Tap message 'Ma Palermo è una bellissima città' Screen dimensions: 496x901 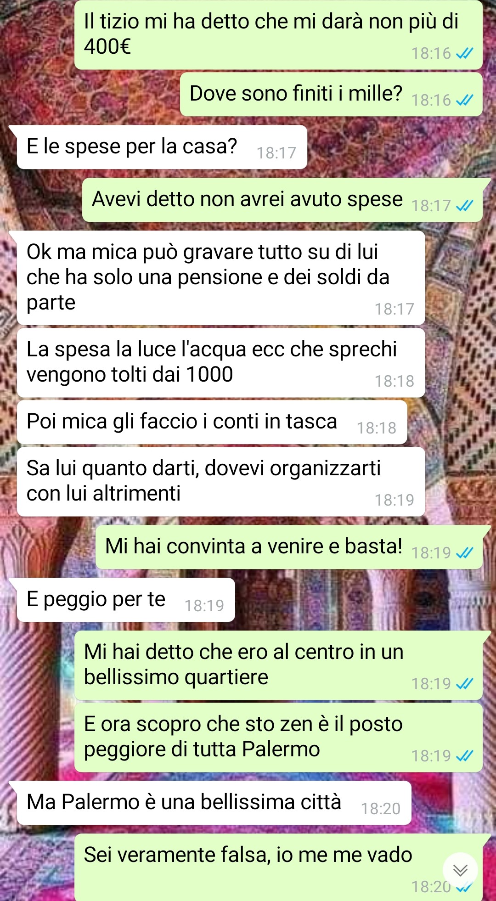point(214,803)
